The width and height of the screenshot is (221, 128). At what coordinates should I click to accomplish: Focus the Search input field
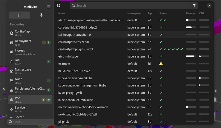point(130,6)
